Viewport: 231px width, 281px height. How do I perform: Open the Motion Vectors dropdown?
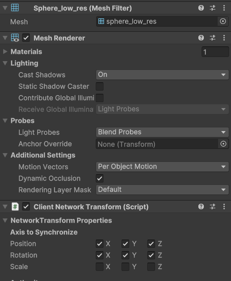click(162, 166)
